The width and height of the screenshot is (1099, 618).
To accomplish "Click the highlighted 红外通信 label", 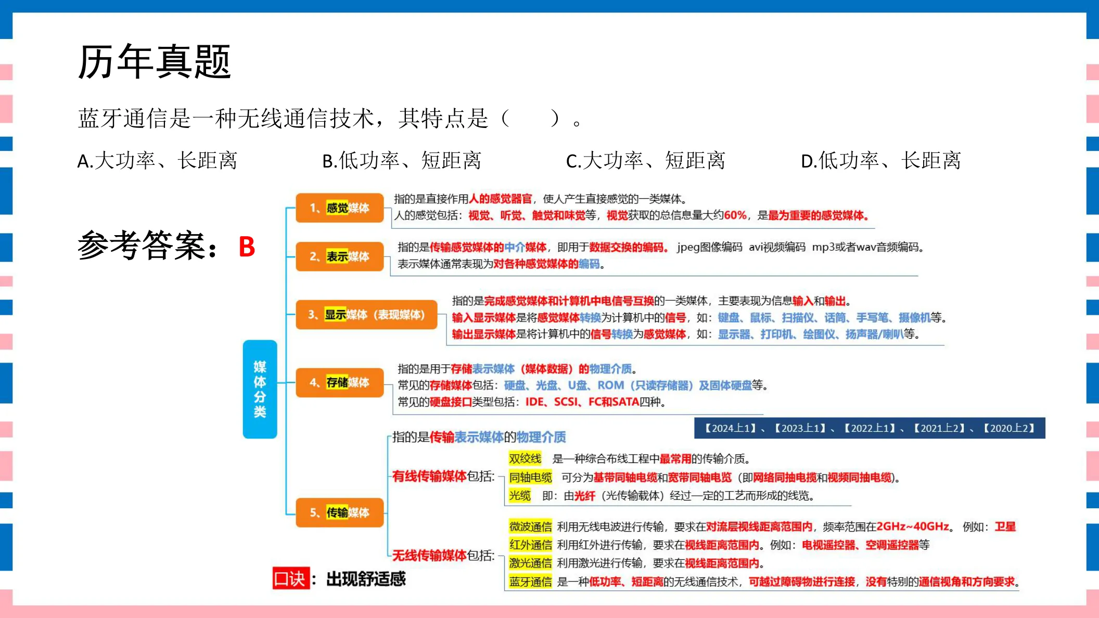I will 530,545.
